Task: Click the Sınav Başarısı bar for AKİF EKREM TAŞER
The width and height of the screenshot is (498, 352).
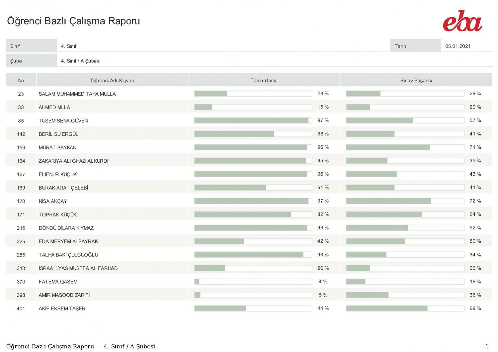Action: (405, 308)
